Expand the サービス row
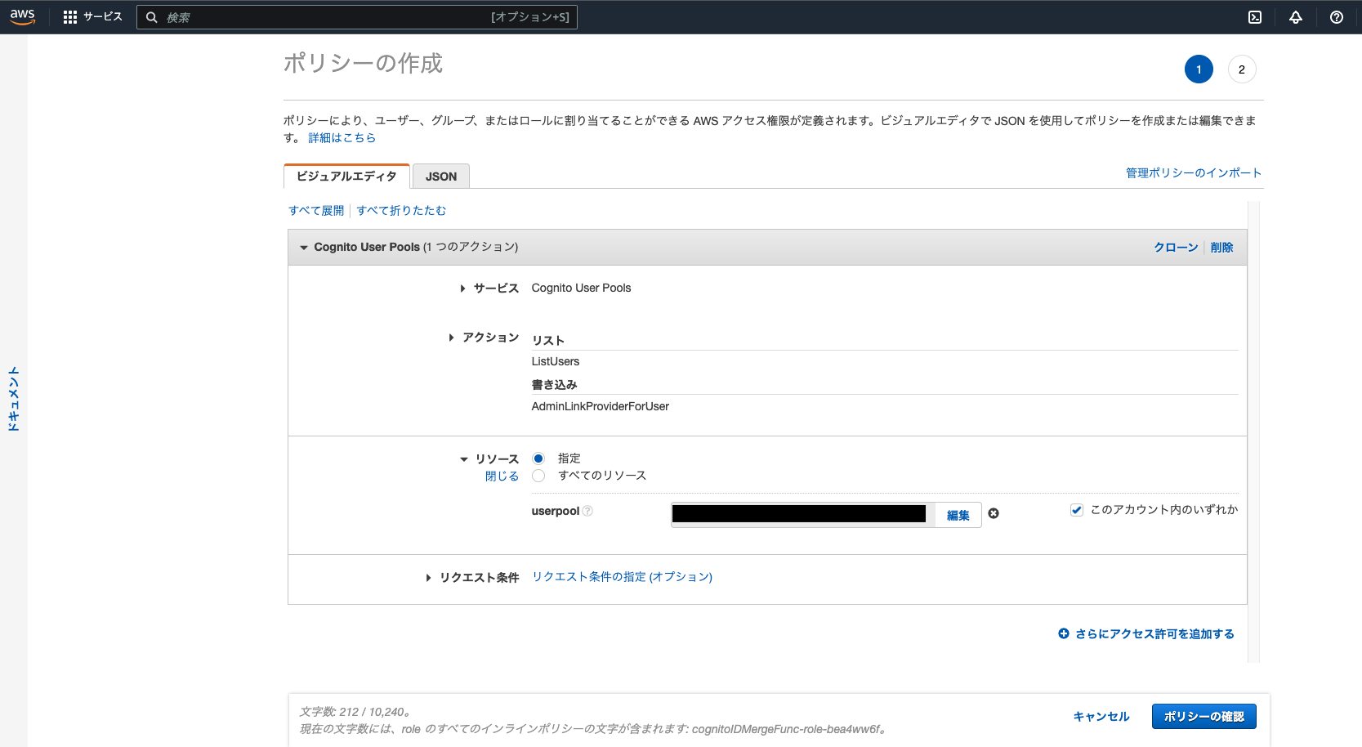1362x747 pixels. click(x=462, y=289)
